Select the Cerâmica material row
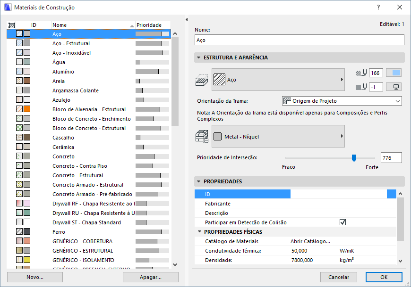The image size is (411, 287). click(x=89, y=147)
